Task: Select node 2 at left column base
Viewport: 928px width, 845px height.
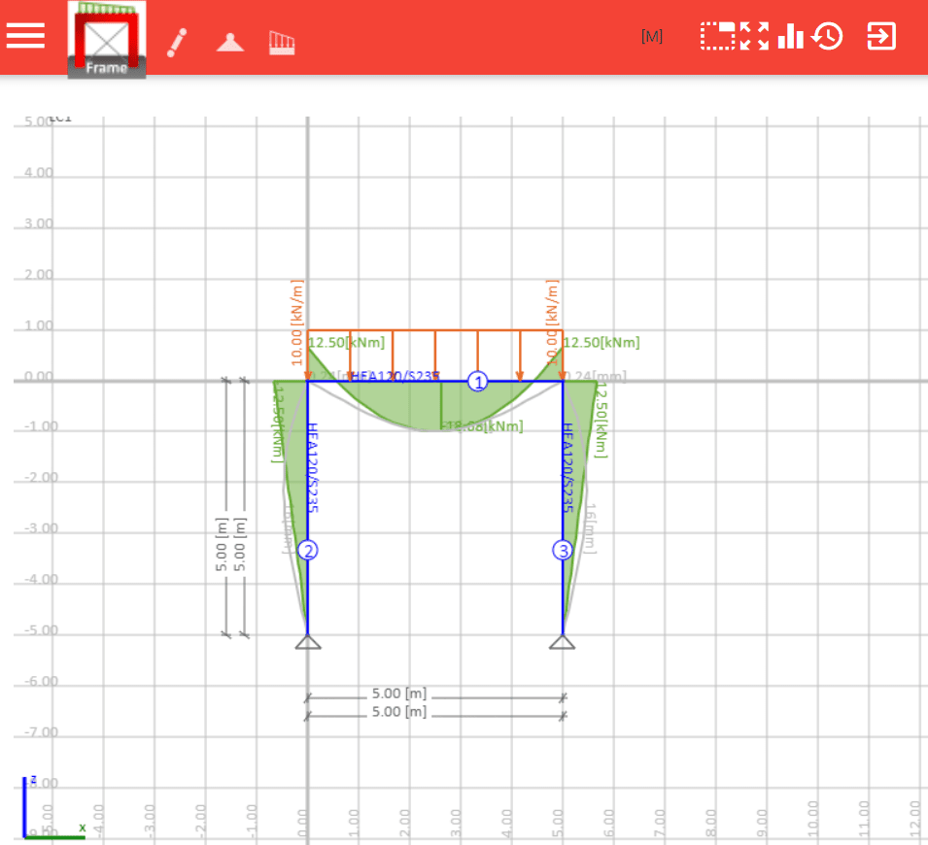Action: pos(309,550)
